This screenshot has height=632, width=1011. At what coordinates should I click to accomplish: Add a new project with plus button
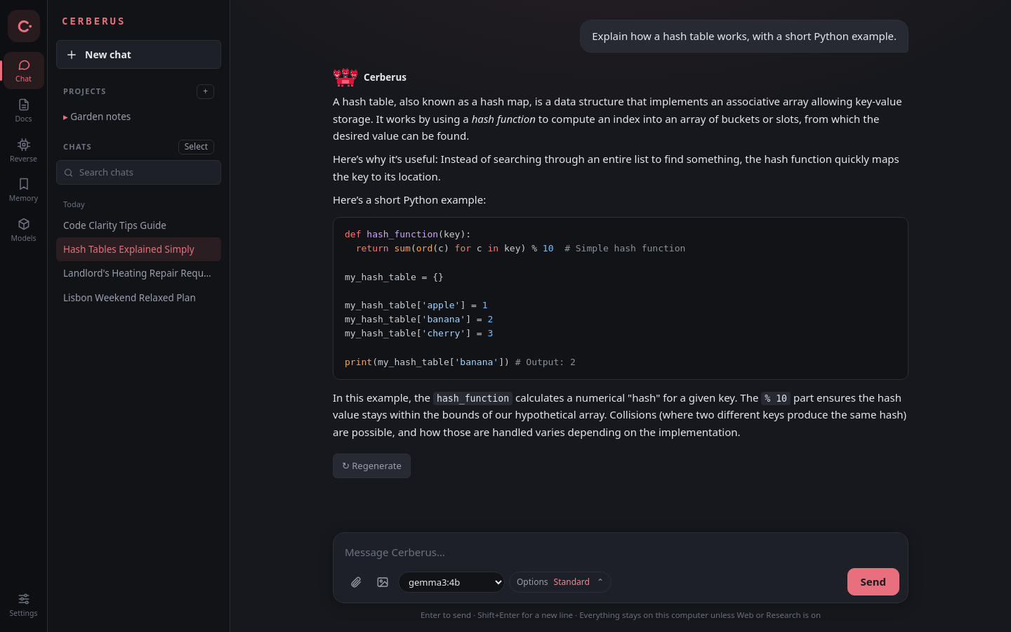pyautogui.click(x=205, y=91)
